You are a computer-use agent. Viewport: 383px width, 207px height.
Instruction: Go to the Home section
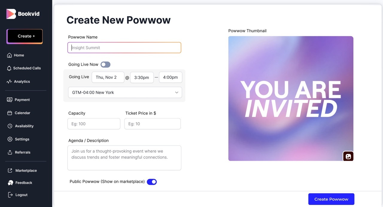19,55
